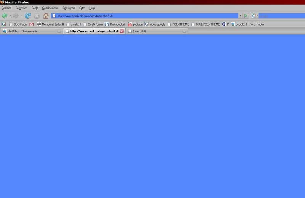This screenshot has height=198, width=305.
Task: Open the PCEXTREME bookmark
Action: (178, 24)
